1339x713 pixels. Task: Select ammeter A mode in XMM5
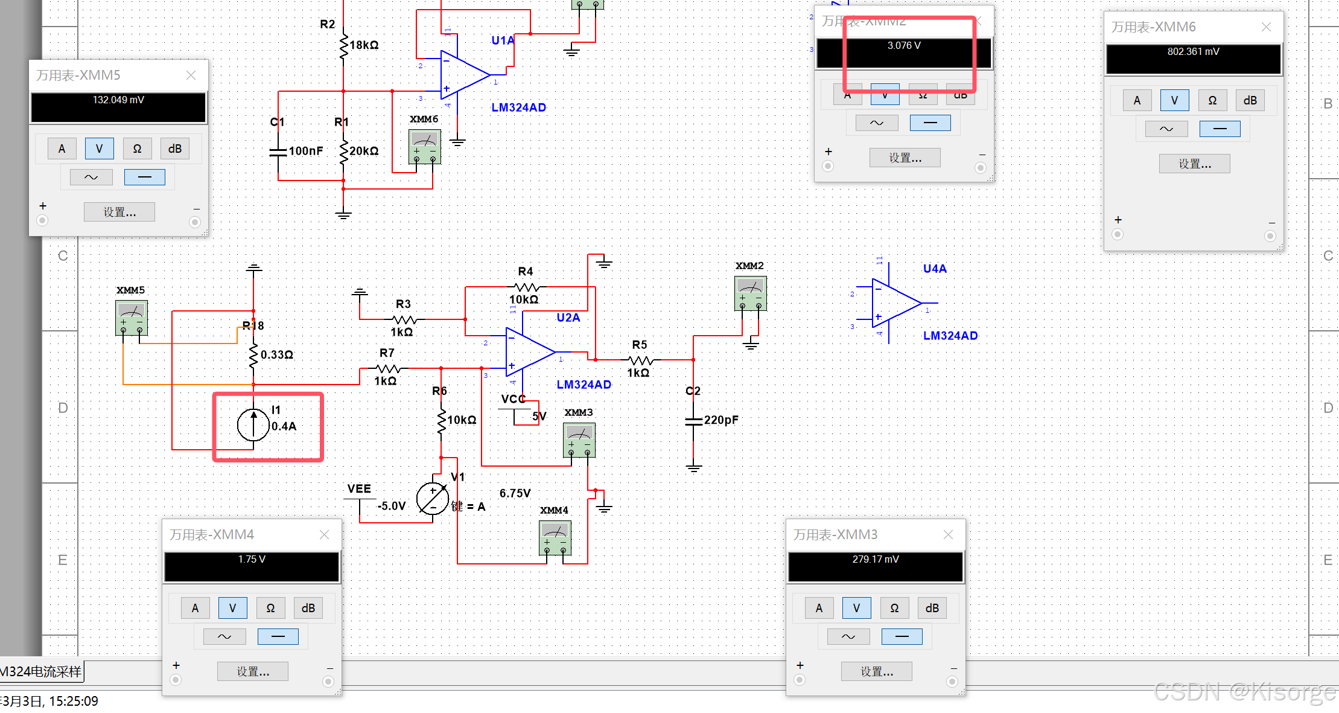(62, 149)
